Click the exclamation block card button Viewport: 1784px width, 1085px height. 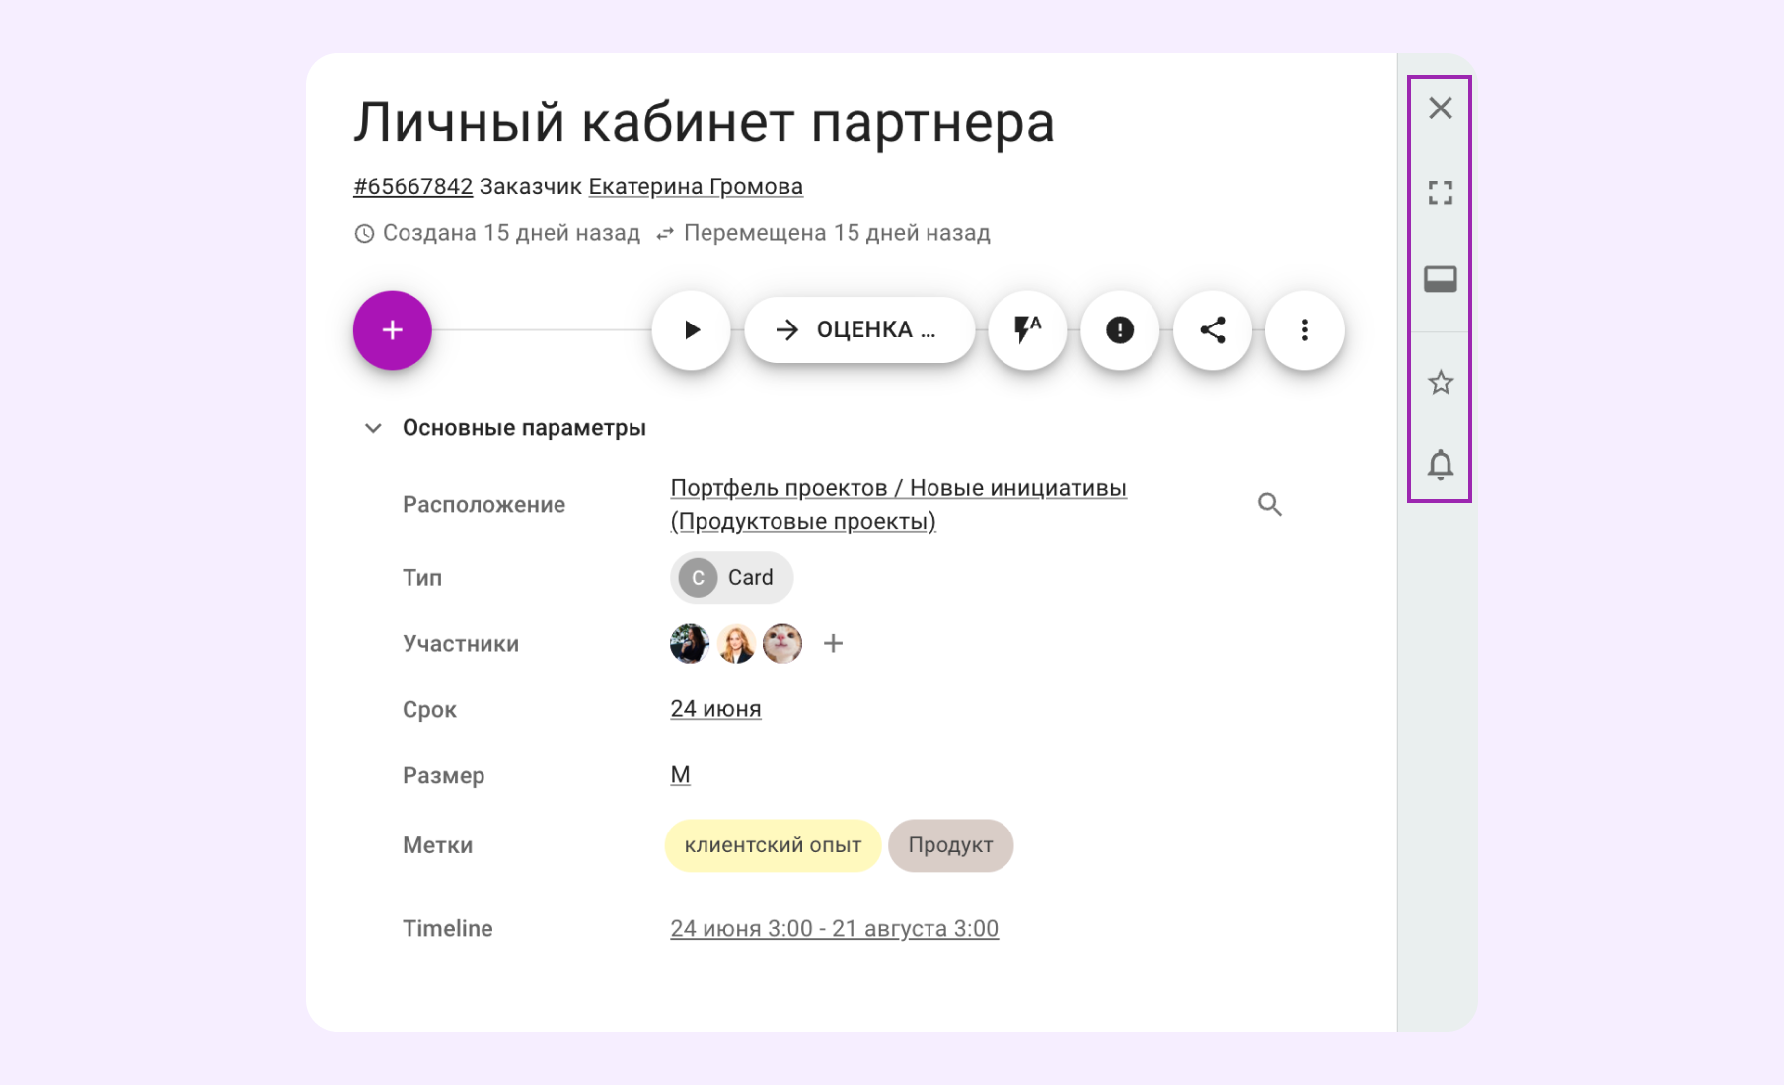coord(1120,330)
